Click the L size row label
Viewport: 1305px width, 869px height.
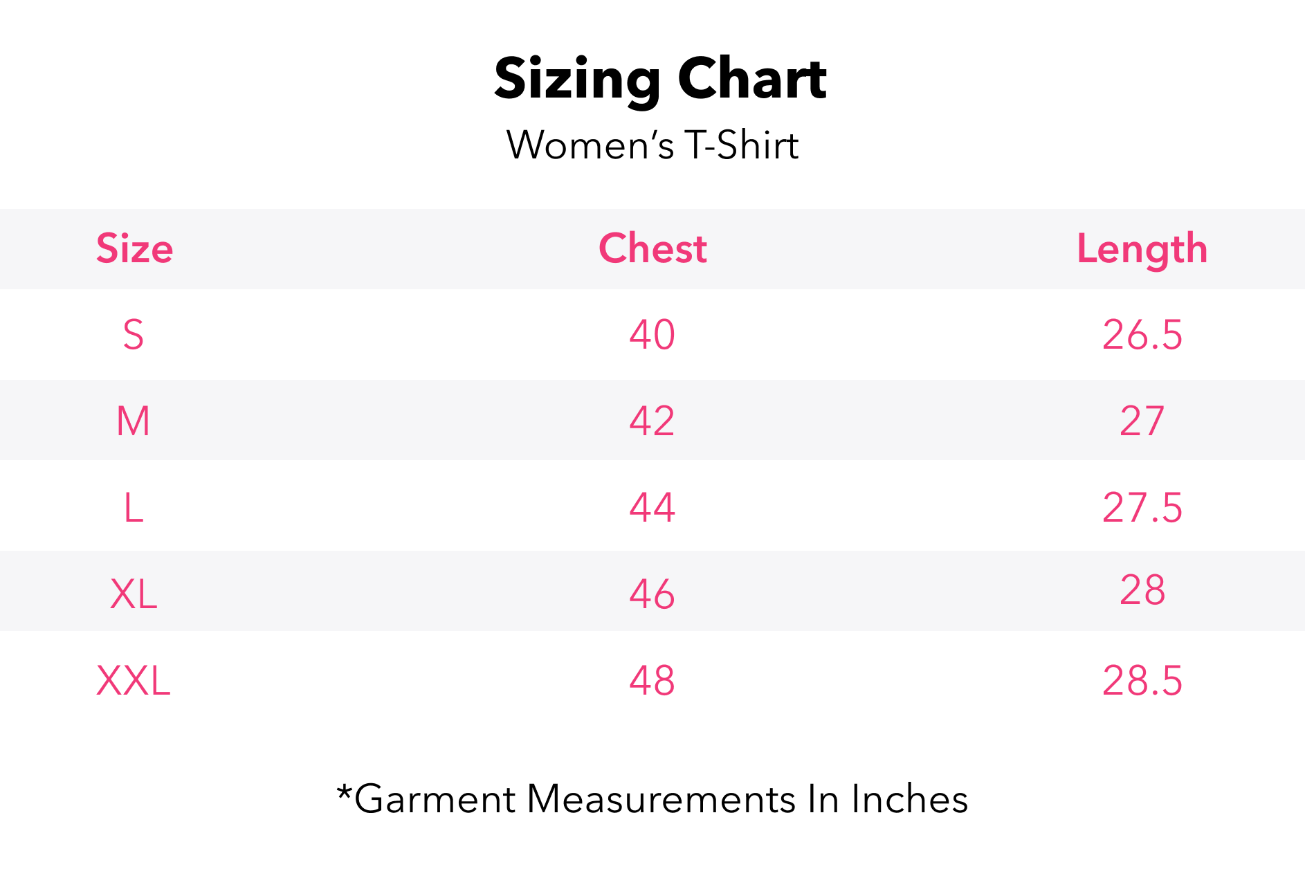click(134, 507)
